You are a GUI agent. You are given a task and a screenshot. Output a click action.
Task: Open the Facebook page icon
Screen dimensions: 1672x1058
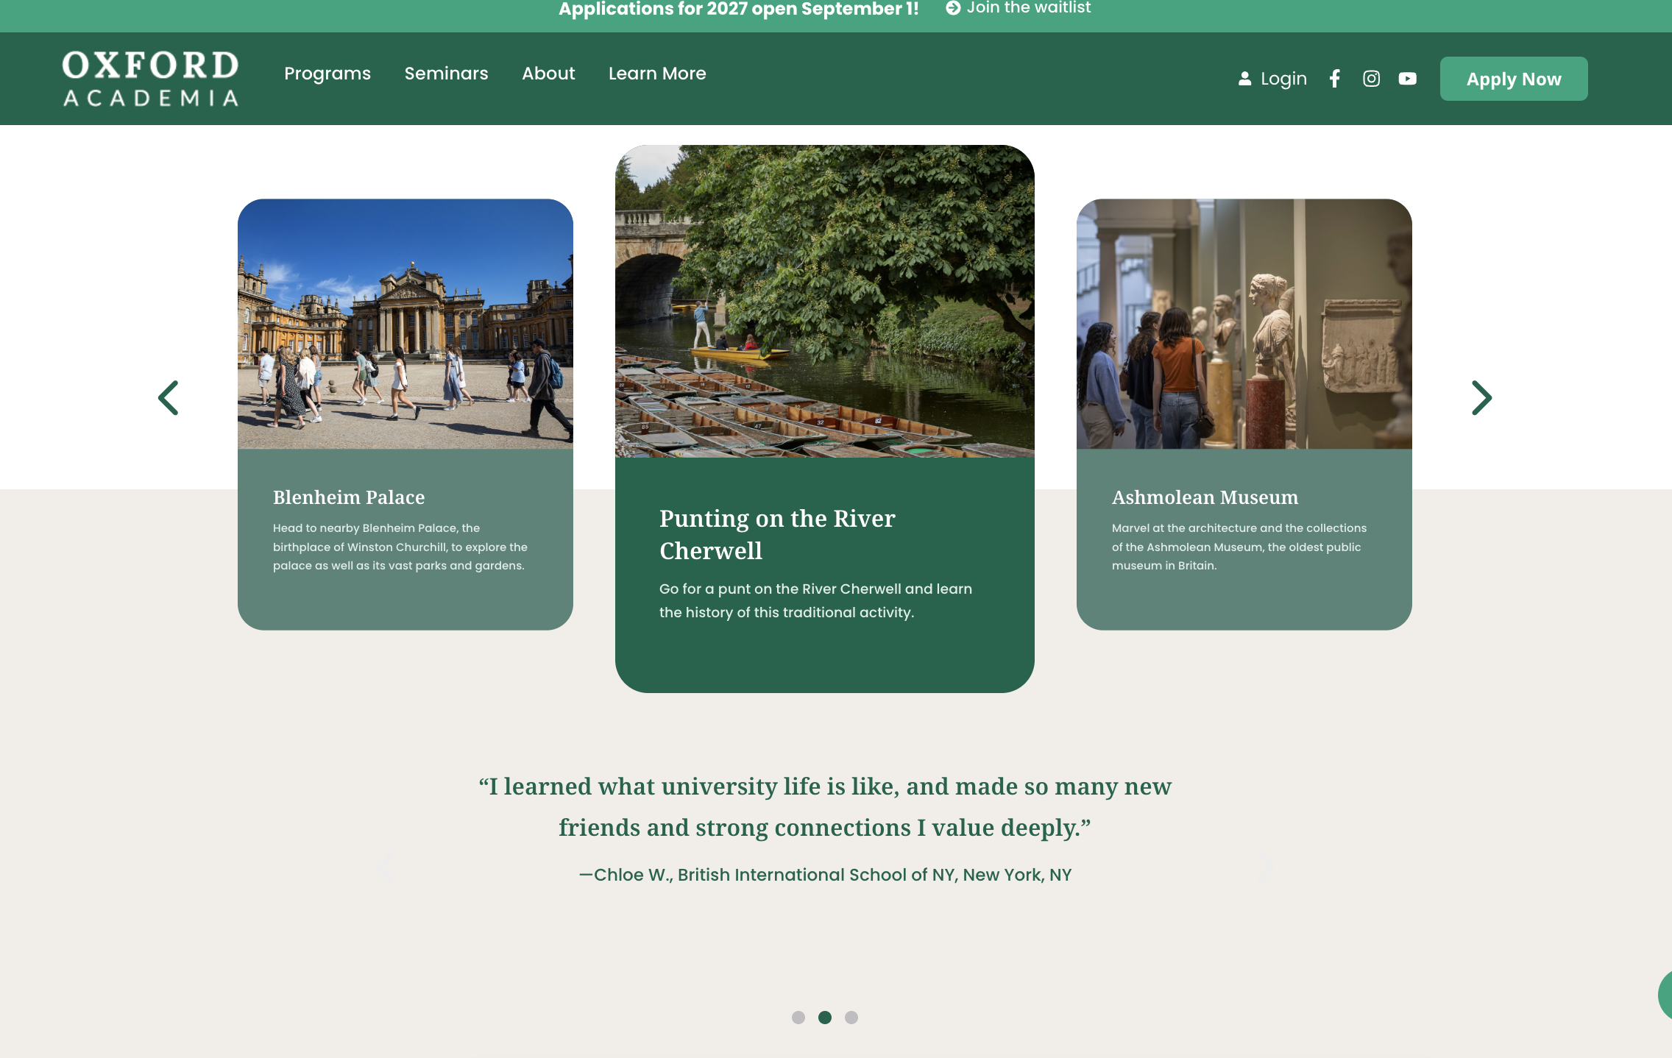(1335, 79)
